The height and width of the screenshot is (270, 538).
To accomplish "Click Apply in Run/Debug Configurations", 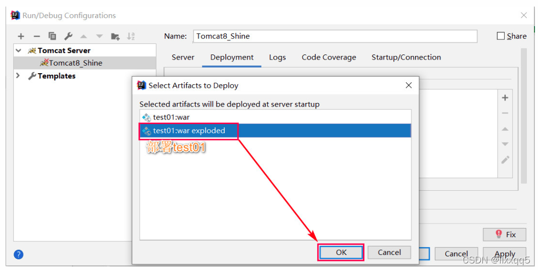I will (x=505, y=254).
